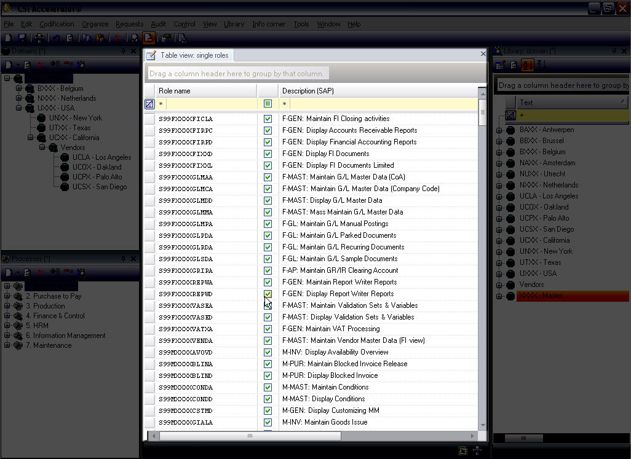
Task: Toggle checkbox for Maintain VAT Processing row
Action: pyautogui.click(x=268, y=329)
